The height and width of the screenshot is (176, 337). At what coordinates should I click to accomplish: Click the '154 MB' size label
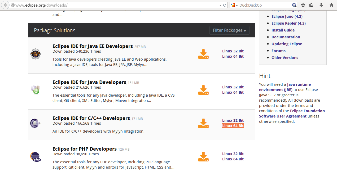pos(133,83)
